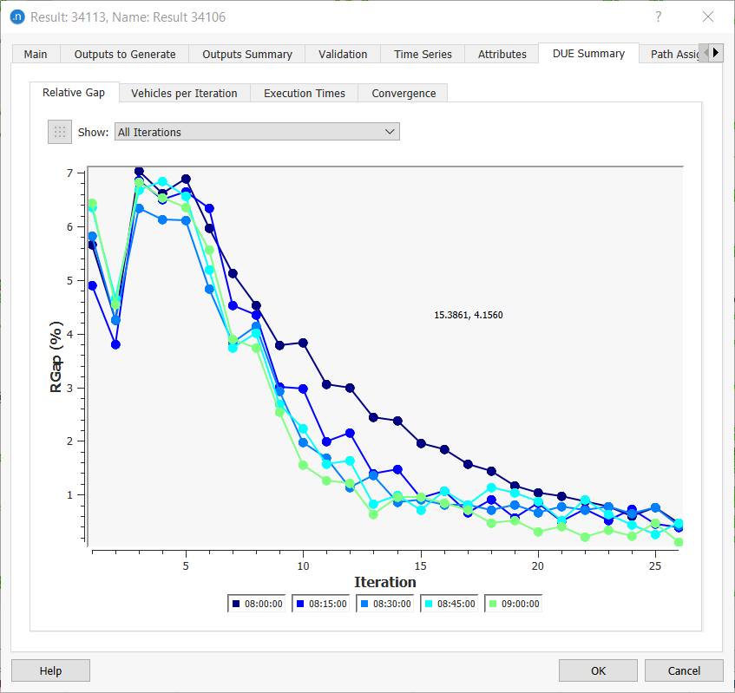Image resolution: width=735 pixels, height=693 pixels.
Task: Toggle the 08:00:00 legend series
Action: 257,604
